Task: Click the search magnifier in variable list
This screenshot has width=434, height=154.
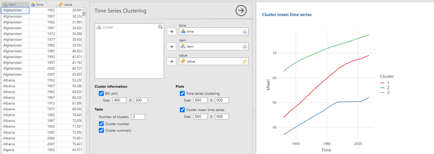Action: (160, 27)
